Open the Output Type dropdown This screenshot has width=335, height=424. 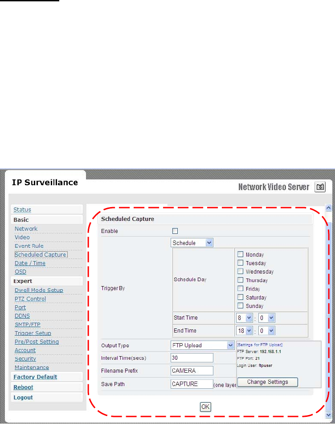click(x=202, y=345)
